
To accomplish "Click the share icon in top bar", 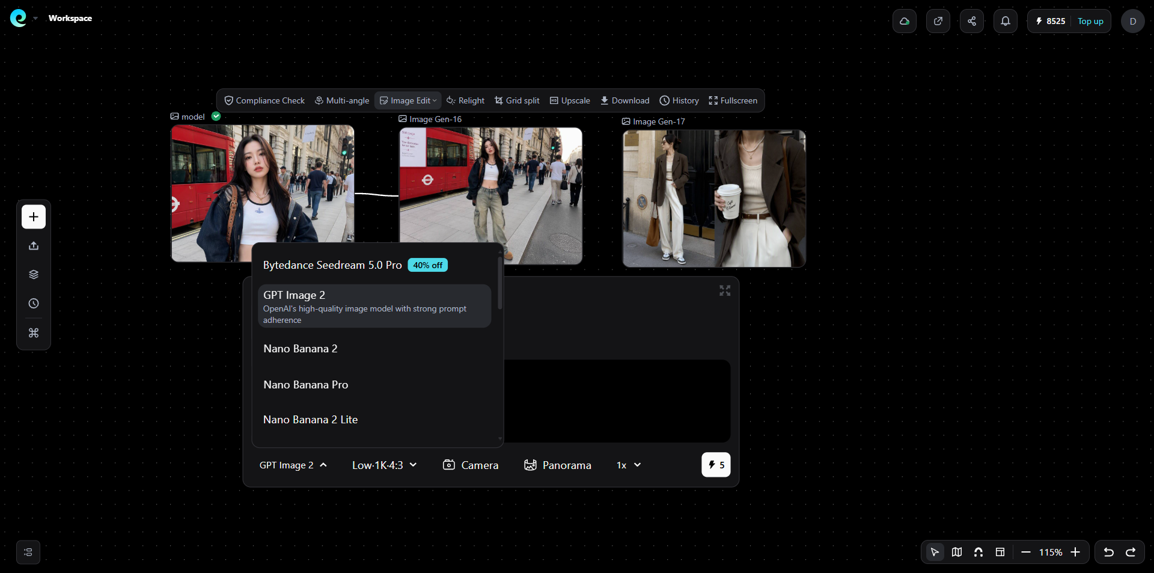I will pyautogui.click(x=972, y=21).
